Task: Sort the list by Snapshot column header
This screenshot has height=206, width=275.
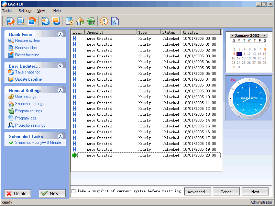Action: [x=110, y=32]
